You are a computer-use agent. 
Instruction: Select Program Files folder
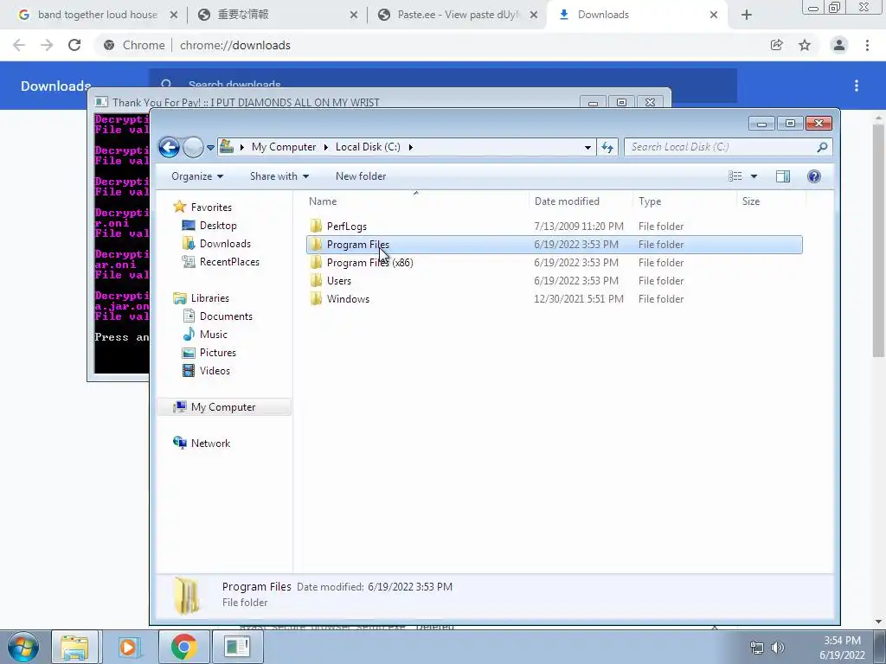555,245
